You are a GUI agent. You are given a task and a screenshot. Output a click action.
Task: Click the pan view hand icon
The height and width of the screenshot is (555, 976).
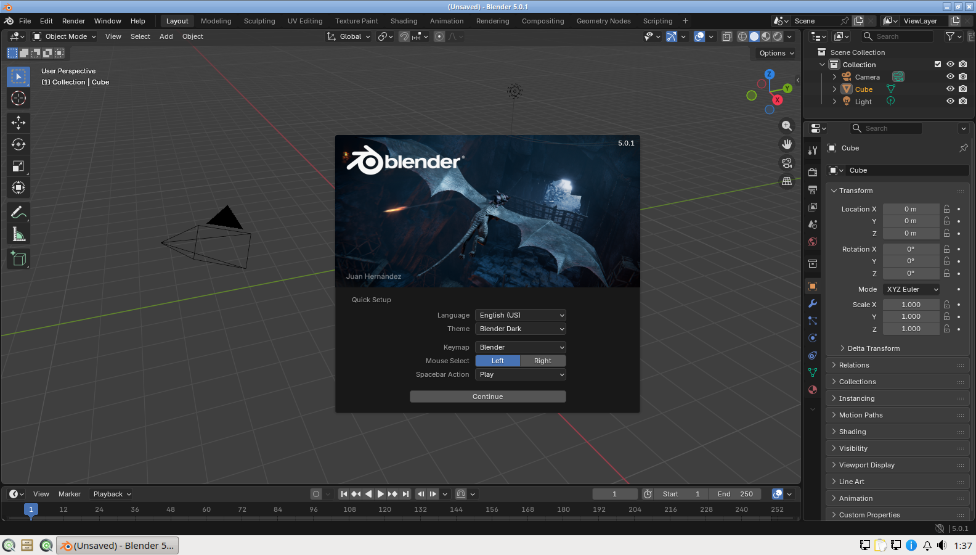point(787,144)
